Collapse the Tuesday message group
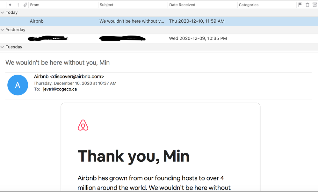 (3, 47)
